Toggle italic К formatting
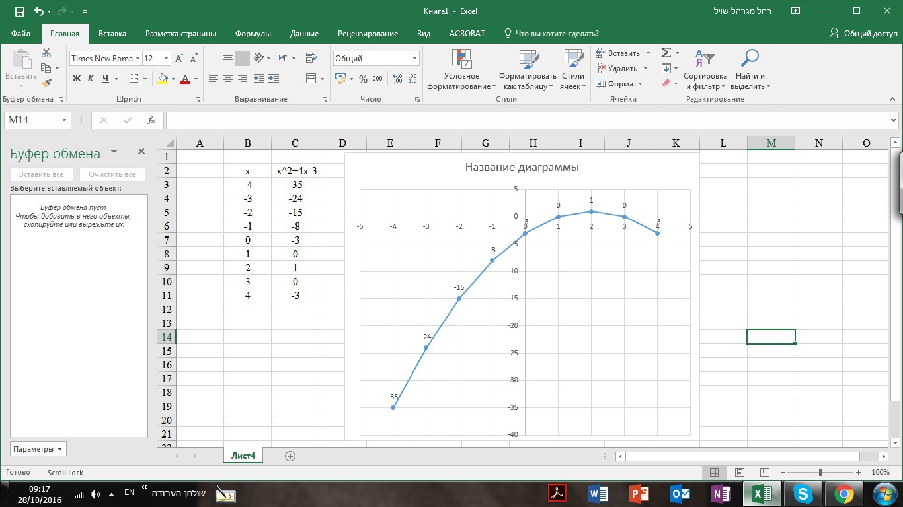903x507 pixels. [x=91, y=79]
